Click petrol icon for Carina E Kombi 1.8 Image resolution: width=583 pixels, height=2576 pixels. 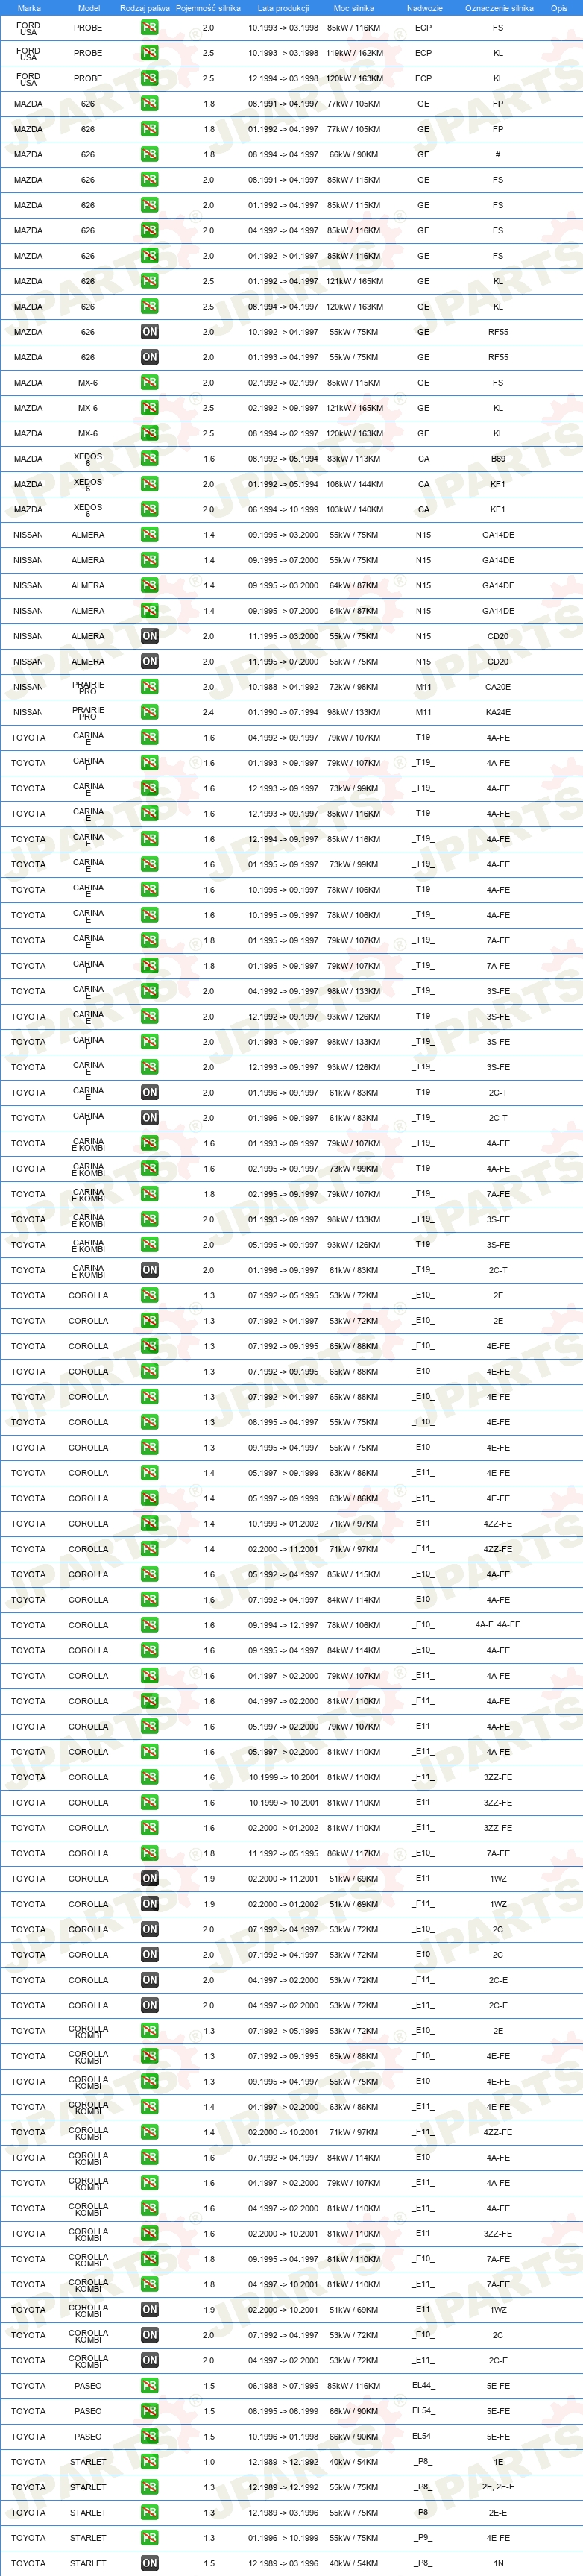click(149, 1194)
